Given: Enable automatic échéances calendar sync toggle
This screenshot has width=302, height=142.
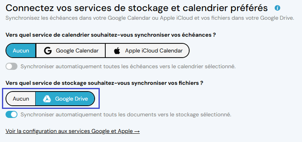Looking at the screenshot, I should pyautogui.click(x=11, y=67).
